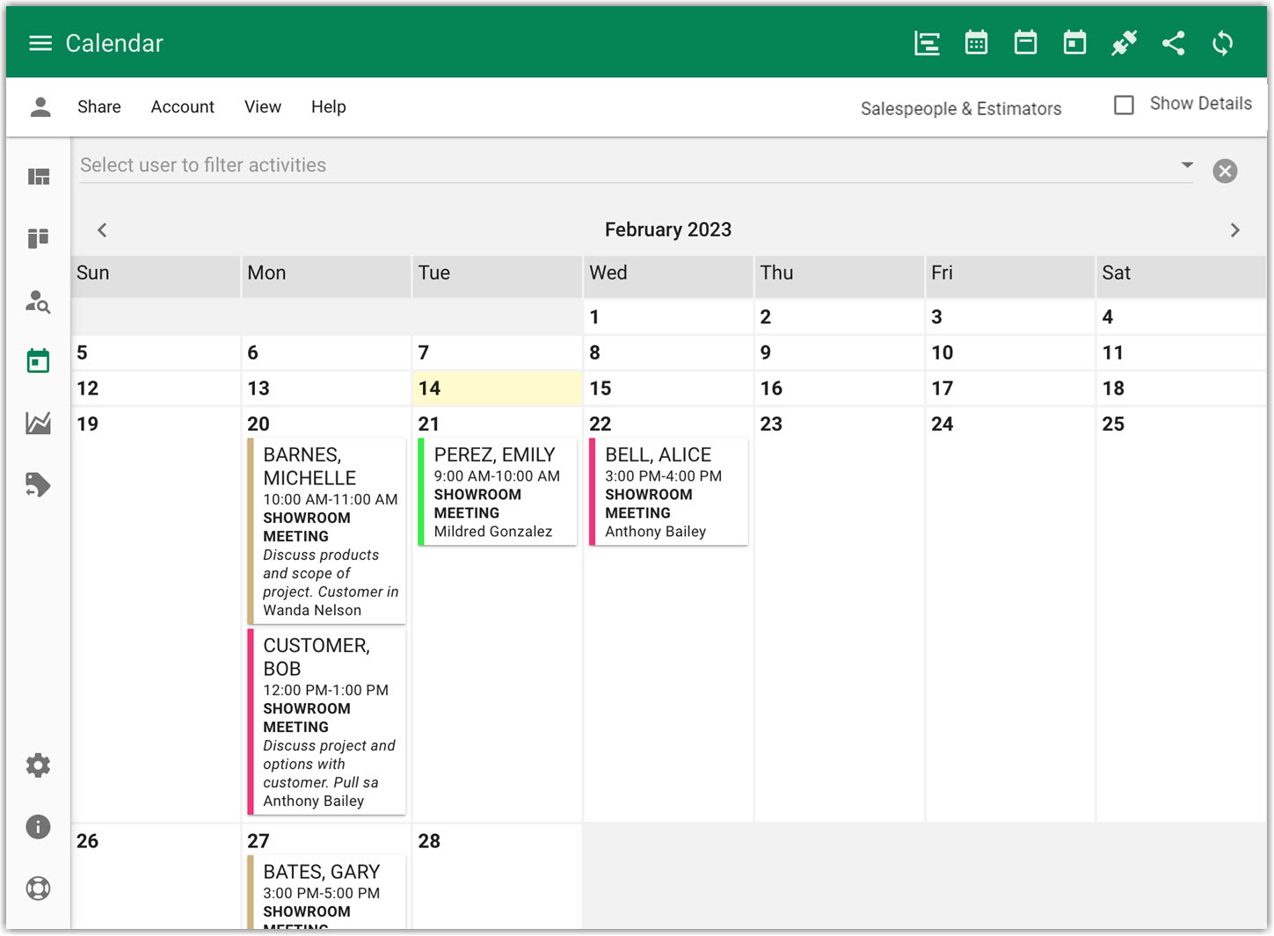Screen dimensions: 1274x936
Task: Go to previous month with left chevron
Action: pyautogui.click(x=102, y=230)
